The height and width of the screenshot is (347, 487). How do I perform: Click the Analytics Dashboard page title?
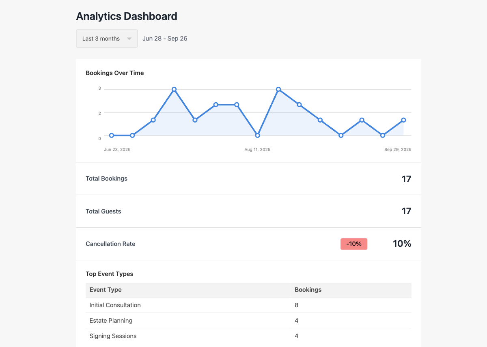pos(127,16)
